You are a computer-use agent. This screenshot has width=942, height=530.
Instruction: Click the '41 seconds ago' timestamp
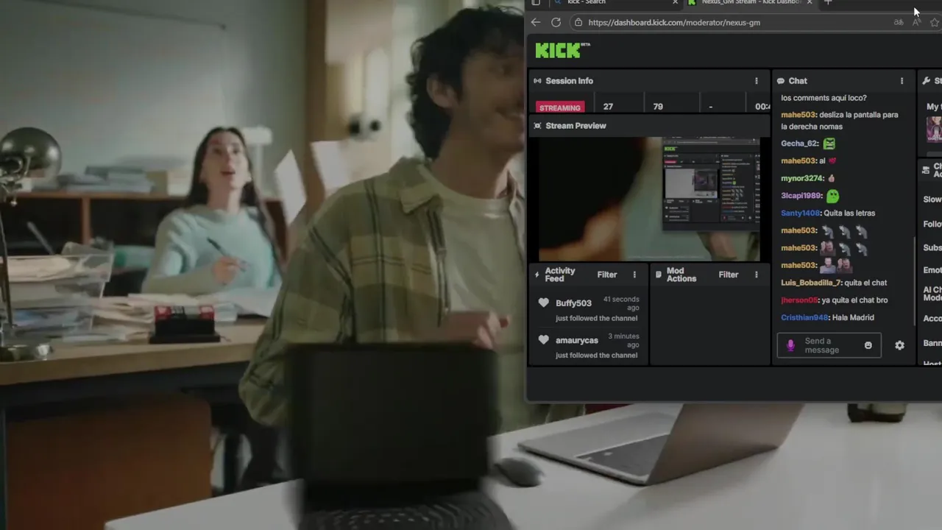pyautogui.click(x=621, y=303)
